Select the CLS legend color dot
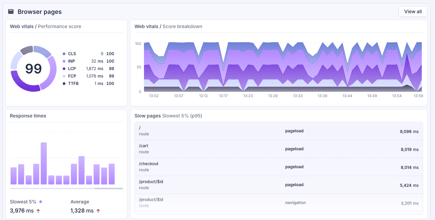Screen dimensions: 435x220 pos(64,54)
